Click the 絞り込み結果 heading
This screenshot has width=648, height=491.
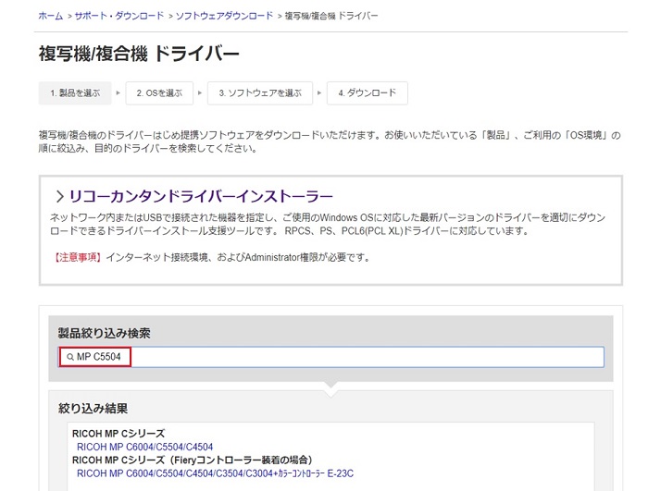pos(93,409)
